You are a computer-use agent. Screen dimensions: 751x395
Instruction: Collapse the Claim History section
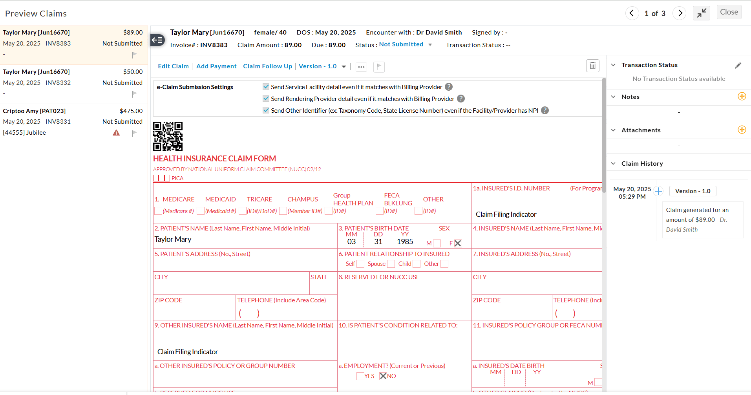tap(614, 163)
